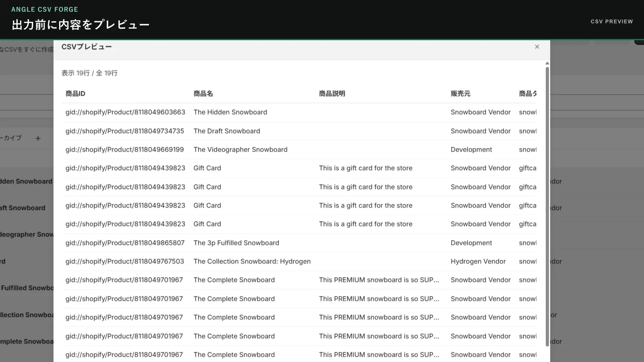
Task: Select the 商品説明 column header
Action: tap(332, 94)
